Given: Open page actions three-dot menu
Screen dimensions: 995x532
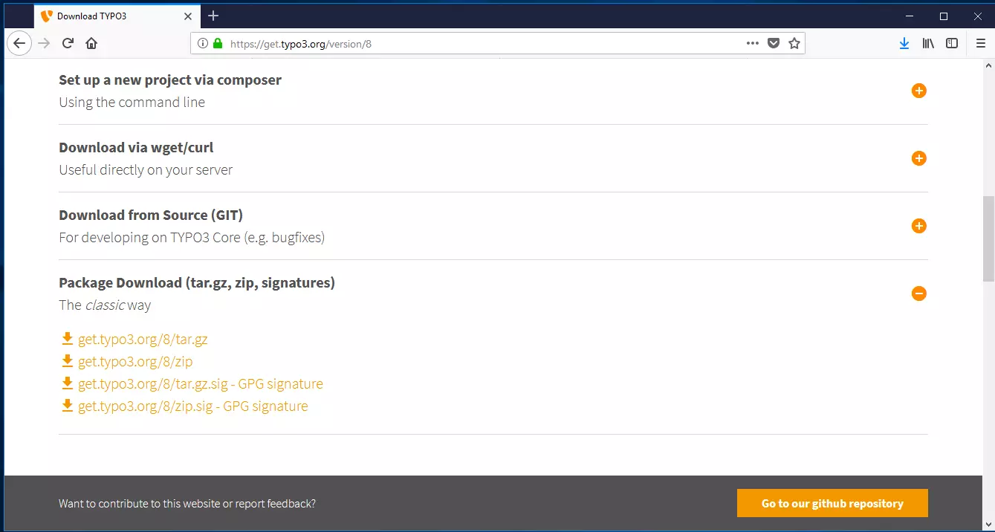Looking at the screenshot, I should (x=753, y=43).
